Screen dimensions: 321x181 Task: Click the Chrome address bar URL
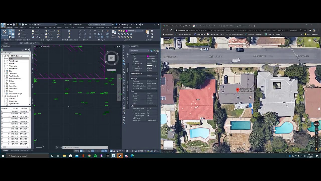[x=238, y=30]
